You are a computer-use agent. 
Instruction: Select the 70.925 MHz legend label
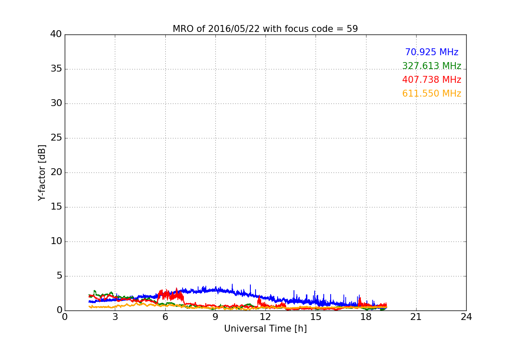(432, 52)
